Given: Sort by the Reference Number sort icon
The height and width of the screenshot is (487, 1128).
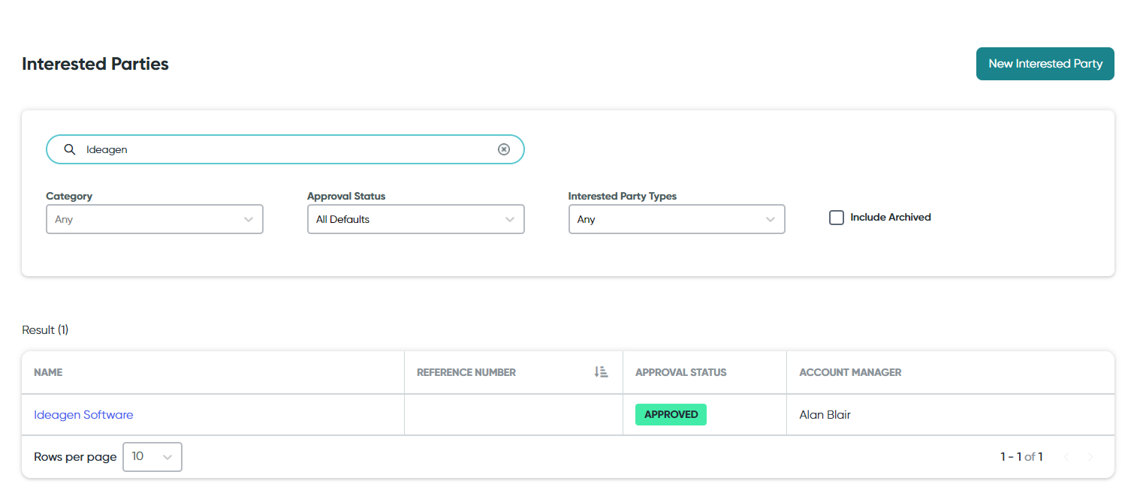Looking at the screenshot, I should pyautogui.click(x=601, y=371).
